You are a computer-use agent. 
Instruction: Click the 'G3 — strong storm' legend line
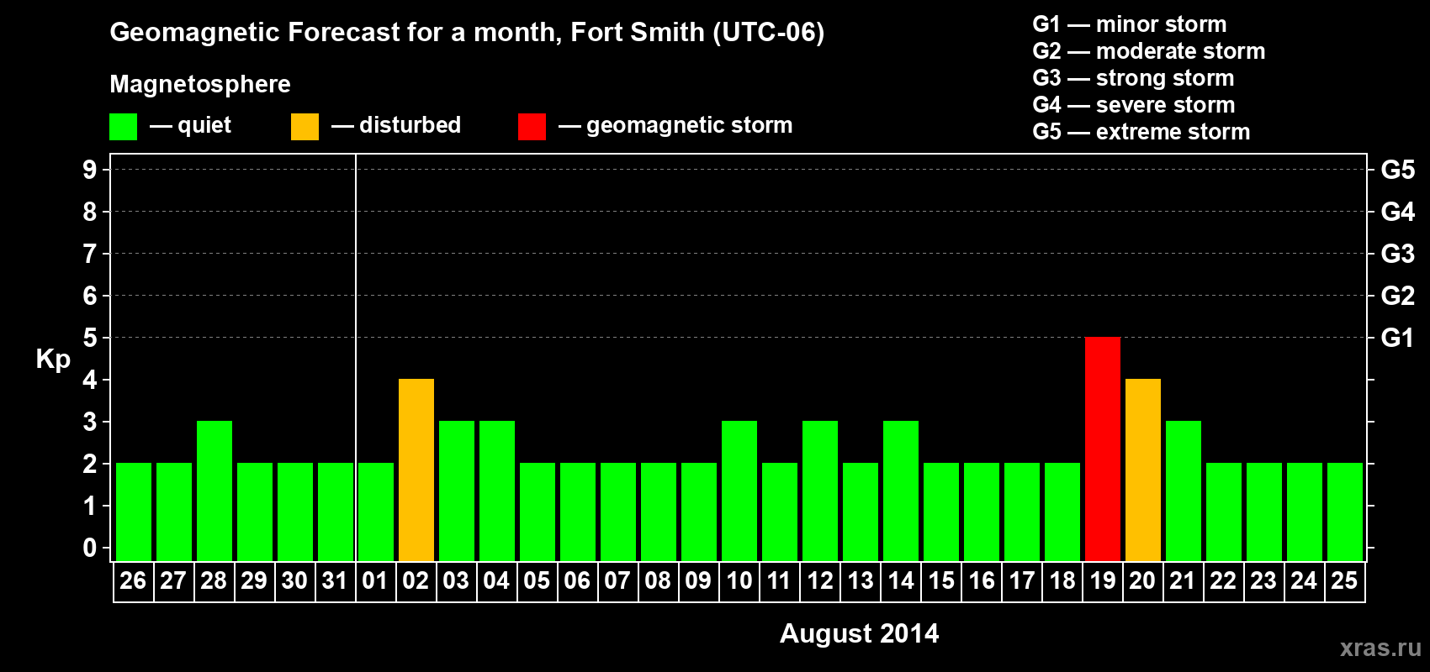(1133, 78)
